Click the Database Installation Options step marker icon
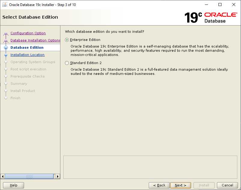This screenshot has height=190, width=241. point(6,41)
